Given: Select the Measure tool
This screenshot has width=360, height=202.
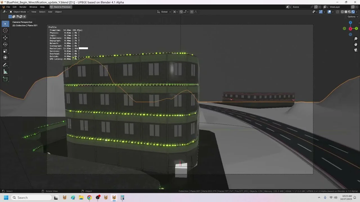Looking at the screenshot, I should pos(5,72).
